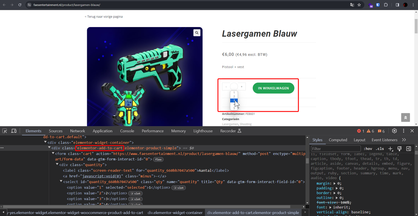Image resolution: width=418 pixels, height=216 pixels.
Task: Open the issues count badge
Action: tap(381, 131)
